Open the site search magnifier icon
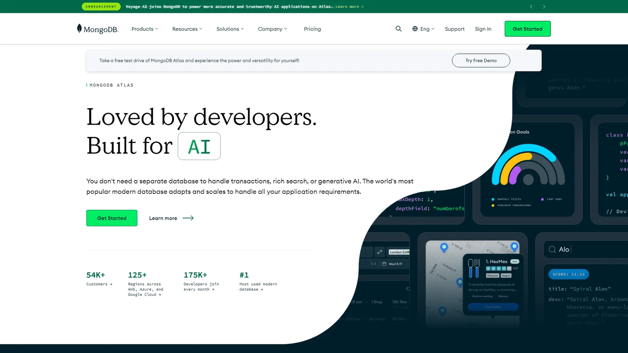 (x=398, y=29)
